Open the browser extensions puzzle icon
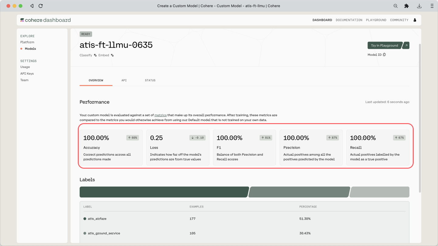438x246 pixels. point(406,6)
